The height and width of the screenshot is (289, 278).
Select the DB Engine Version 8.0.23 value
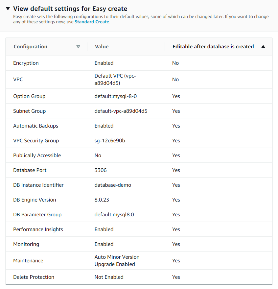click(x=103, y=200)
